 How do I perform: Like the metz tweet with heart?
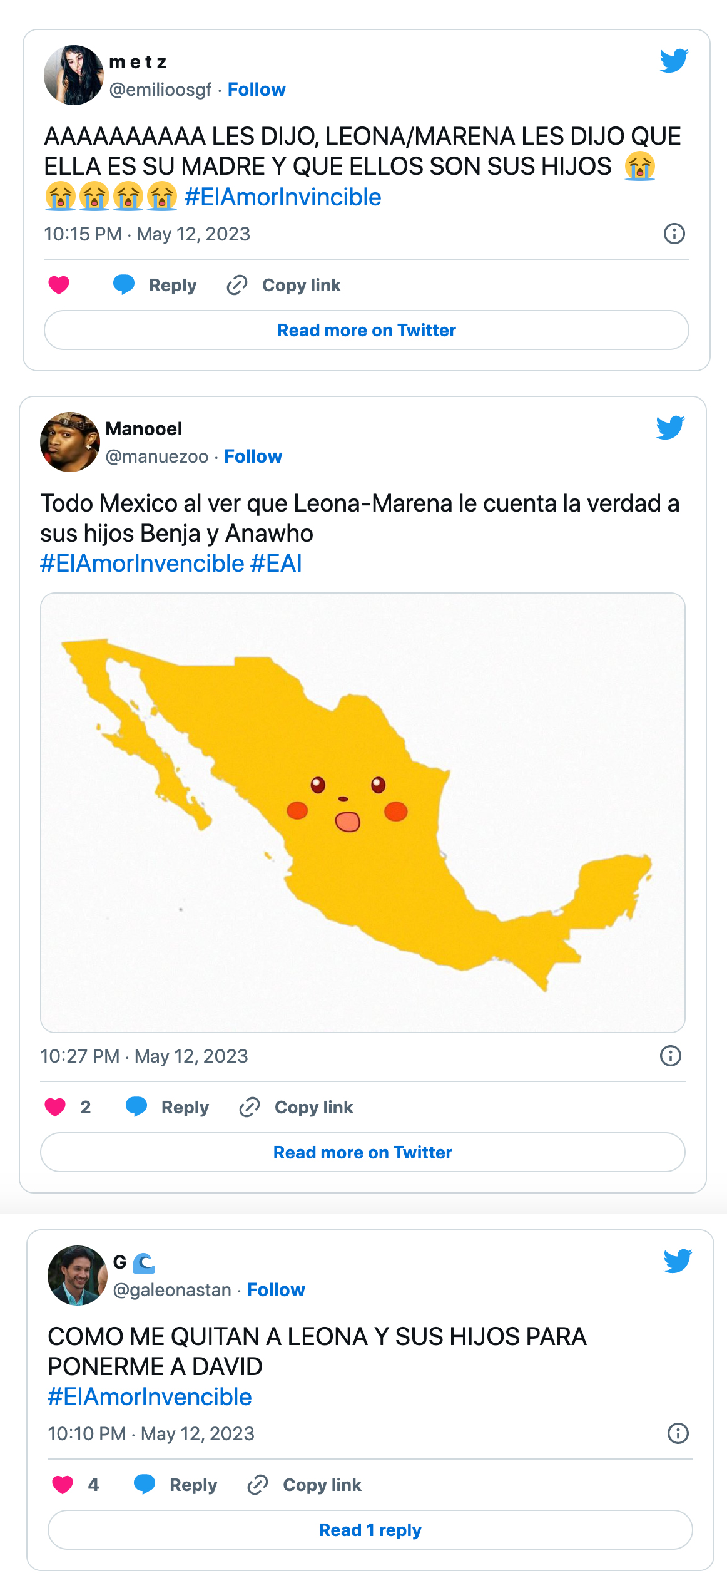point(59,286)
